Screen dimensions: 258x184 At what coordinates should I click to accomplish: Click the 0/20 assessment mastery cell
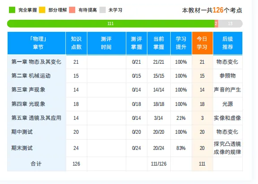pyautogui.click(x=137, y=132)
